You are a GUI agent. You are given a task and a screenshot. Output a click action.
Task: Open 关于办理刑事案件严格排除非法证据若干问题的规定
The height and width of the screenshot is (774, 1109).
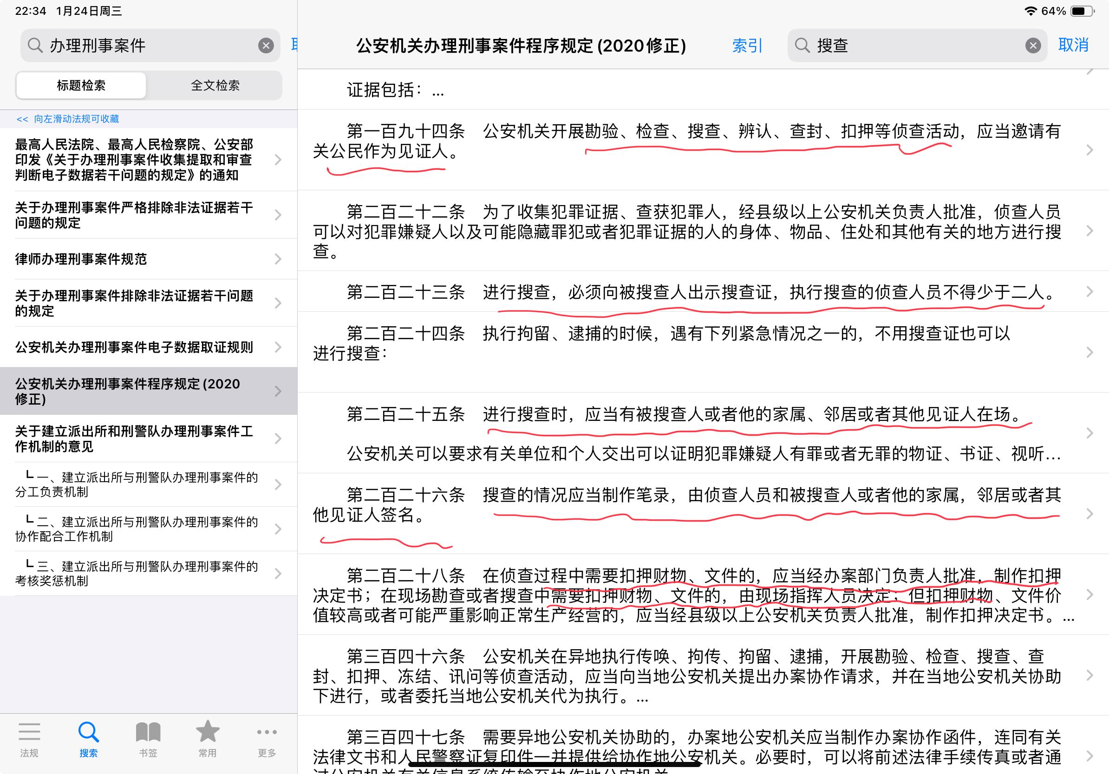148,215
